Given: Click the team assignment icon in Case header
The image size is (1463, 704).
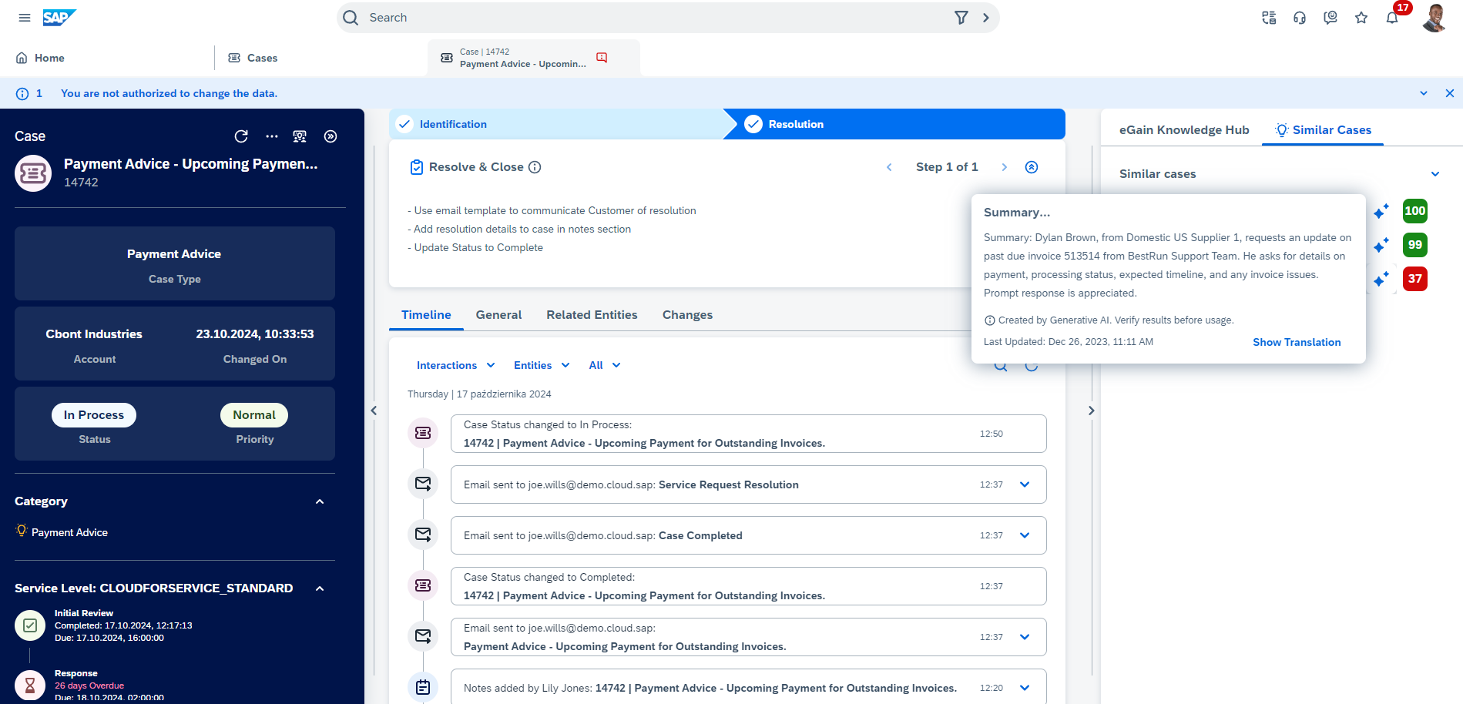Looking at the screenshot, I should [300, 136].
